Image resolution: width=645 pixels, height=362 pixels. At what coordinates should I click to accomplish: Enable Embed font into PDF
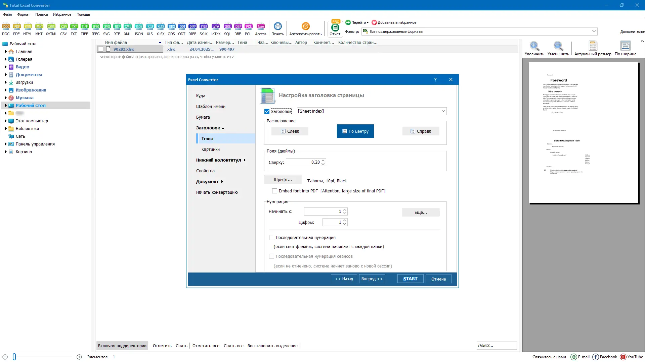(275, 191)
